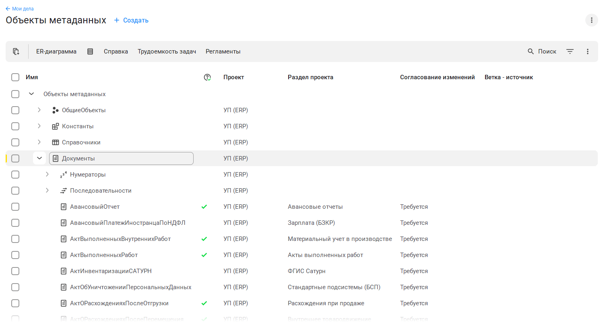Open ER-диаграмма from the toolbar
603x329 pixels.
pos(56,51)
